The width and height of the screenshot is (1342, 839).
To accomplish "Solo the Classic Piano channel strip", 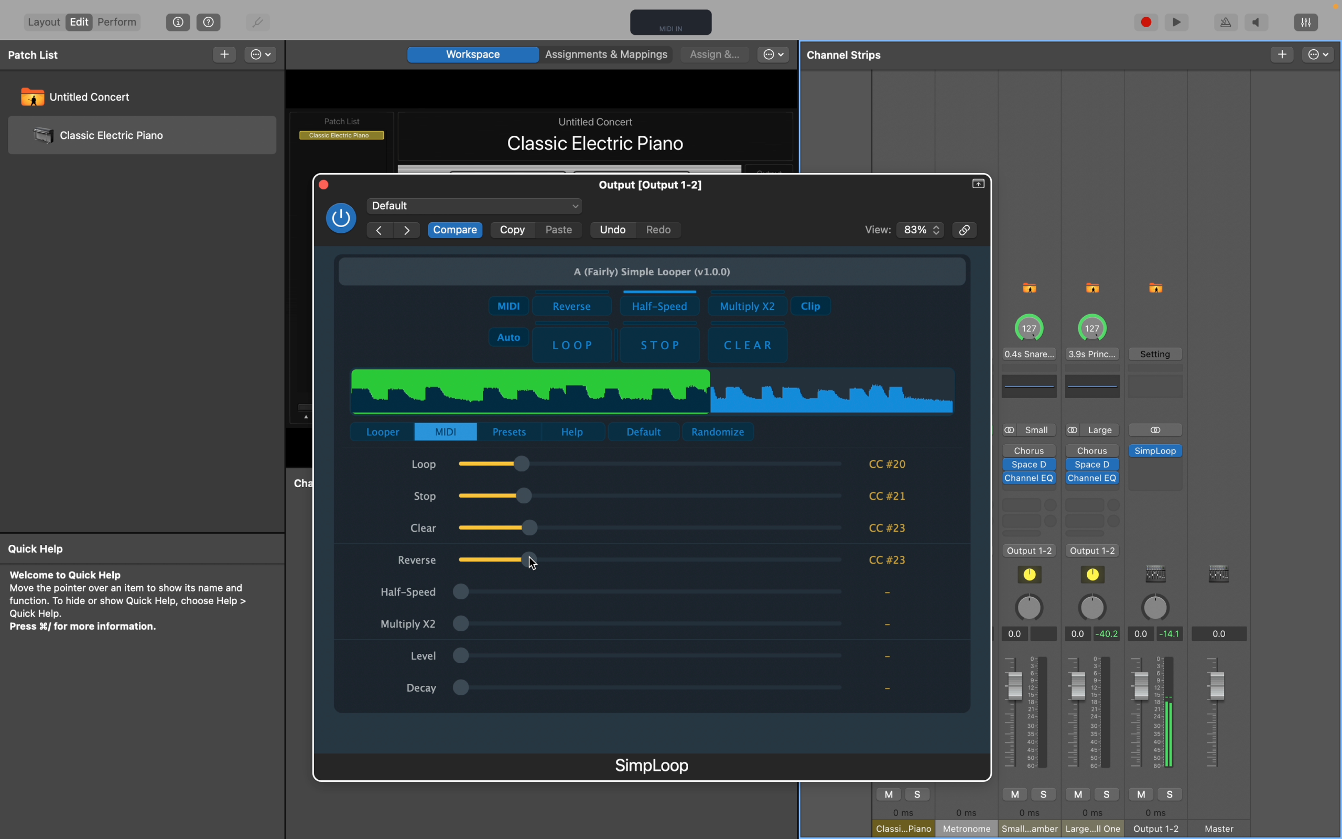I will click(917, 794).
